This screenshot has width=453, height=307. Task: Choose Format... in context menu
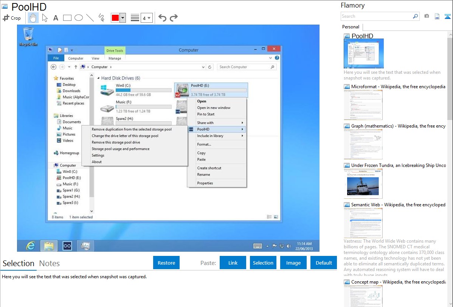tap(204, 144)
